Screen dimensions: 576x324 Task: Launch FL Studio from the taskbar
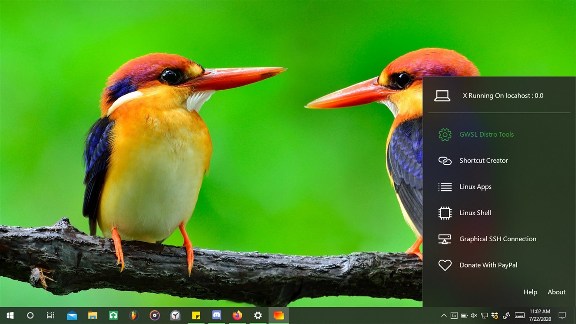(134, 315)
